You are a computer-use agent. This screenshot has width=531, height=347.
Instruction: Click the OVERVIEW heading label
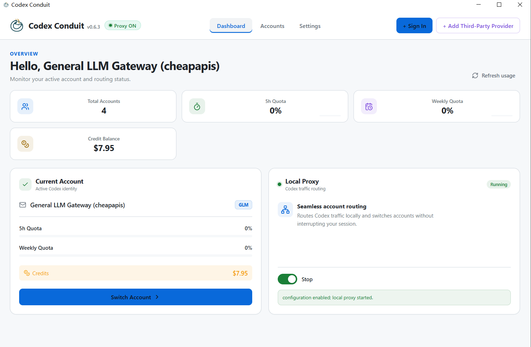pyautogui.click(x=24, y=54)
